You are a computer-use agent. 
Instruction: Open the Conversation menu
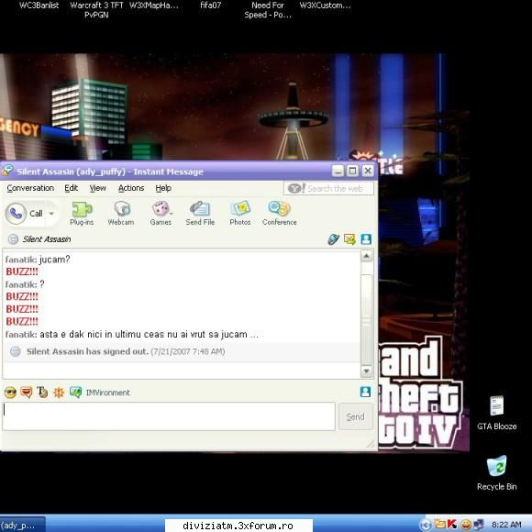pyautogui.click(x=30, y=188)
